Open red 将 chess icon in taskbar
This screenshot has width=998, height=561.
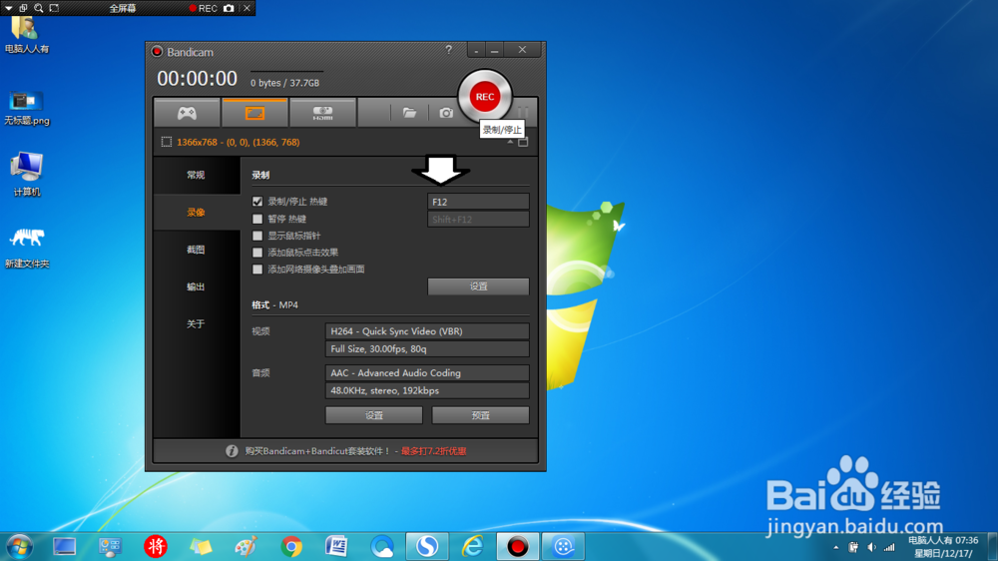(x=156, y=546)
